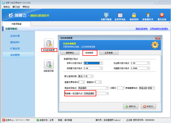
Task: Switch to the 使用单位 tab
Action: 70,53
